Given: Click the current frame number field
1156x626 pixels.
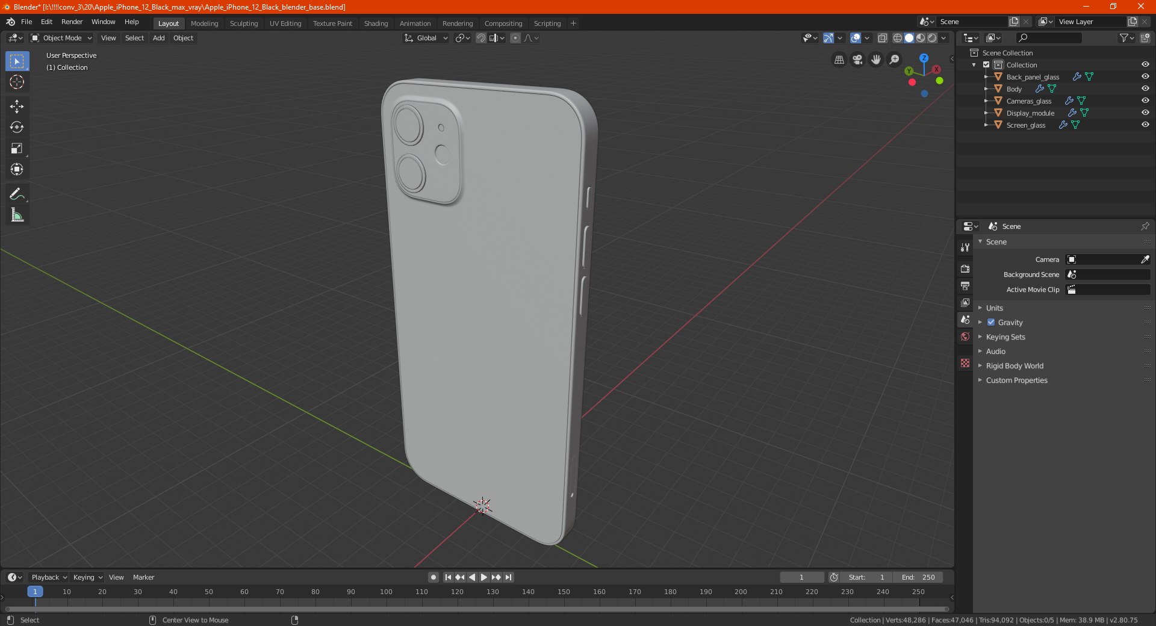Looking at the screenshot, I should 801,577.
